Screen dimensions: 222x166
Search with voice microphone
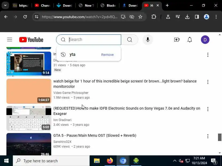(148, 40)
